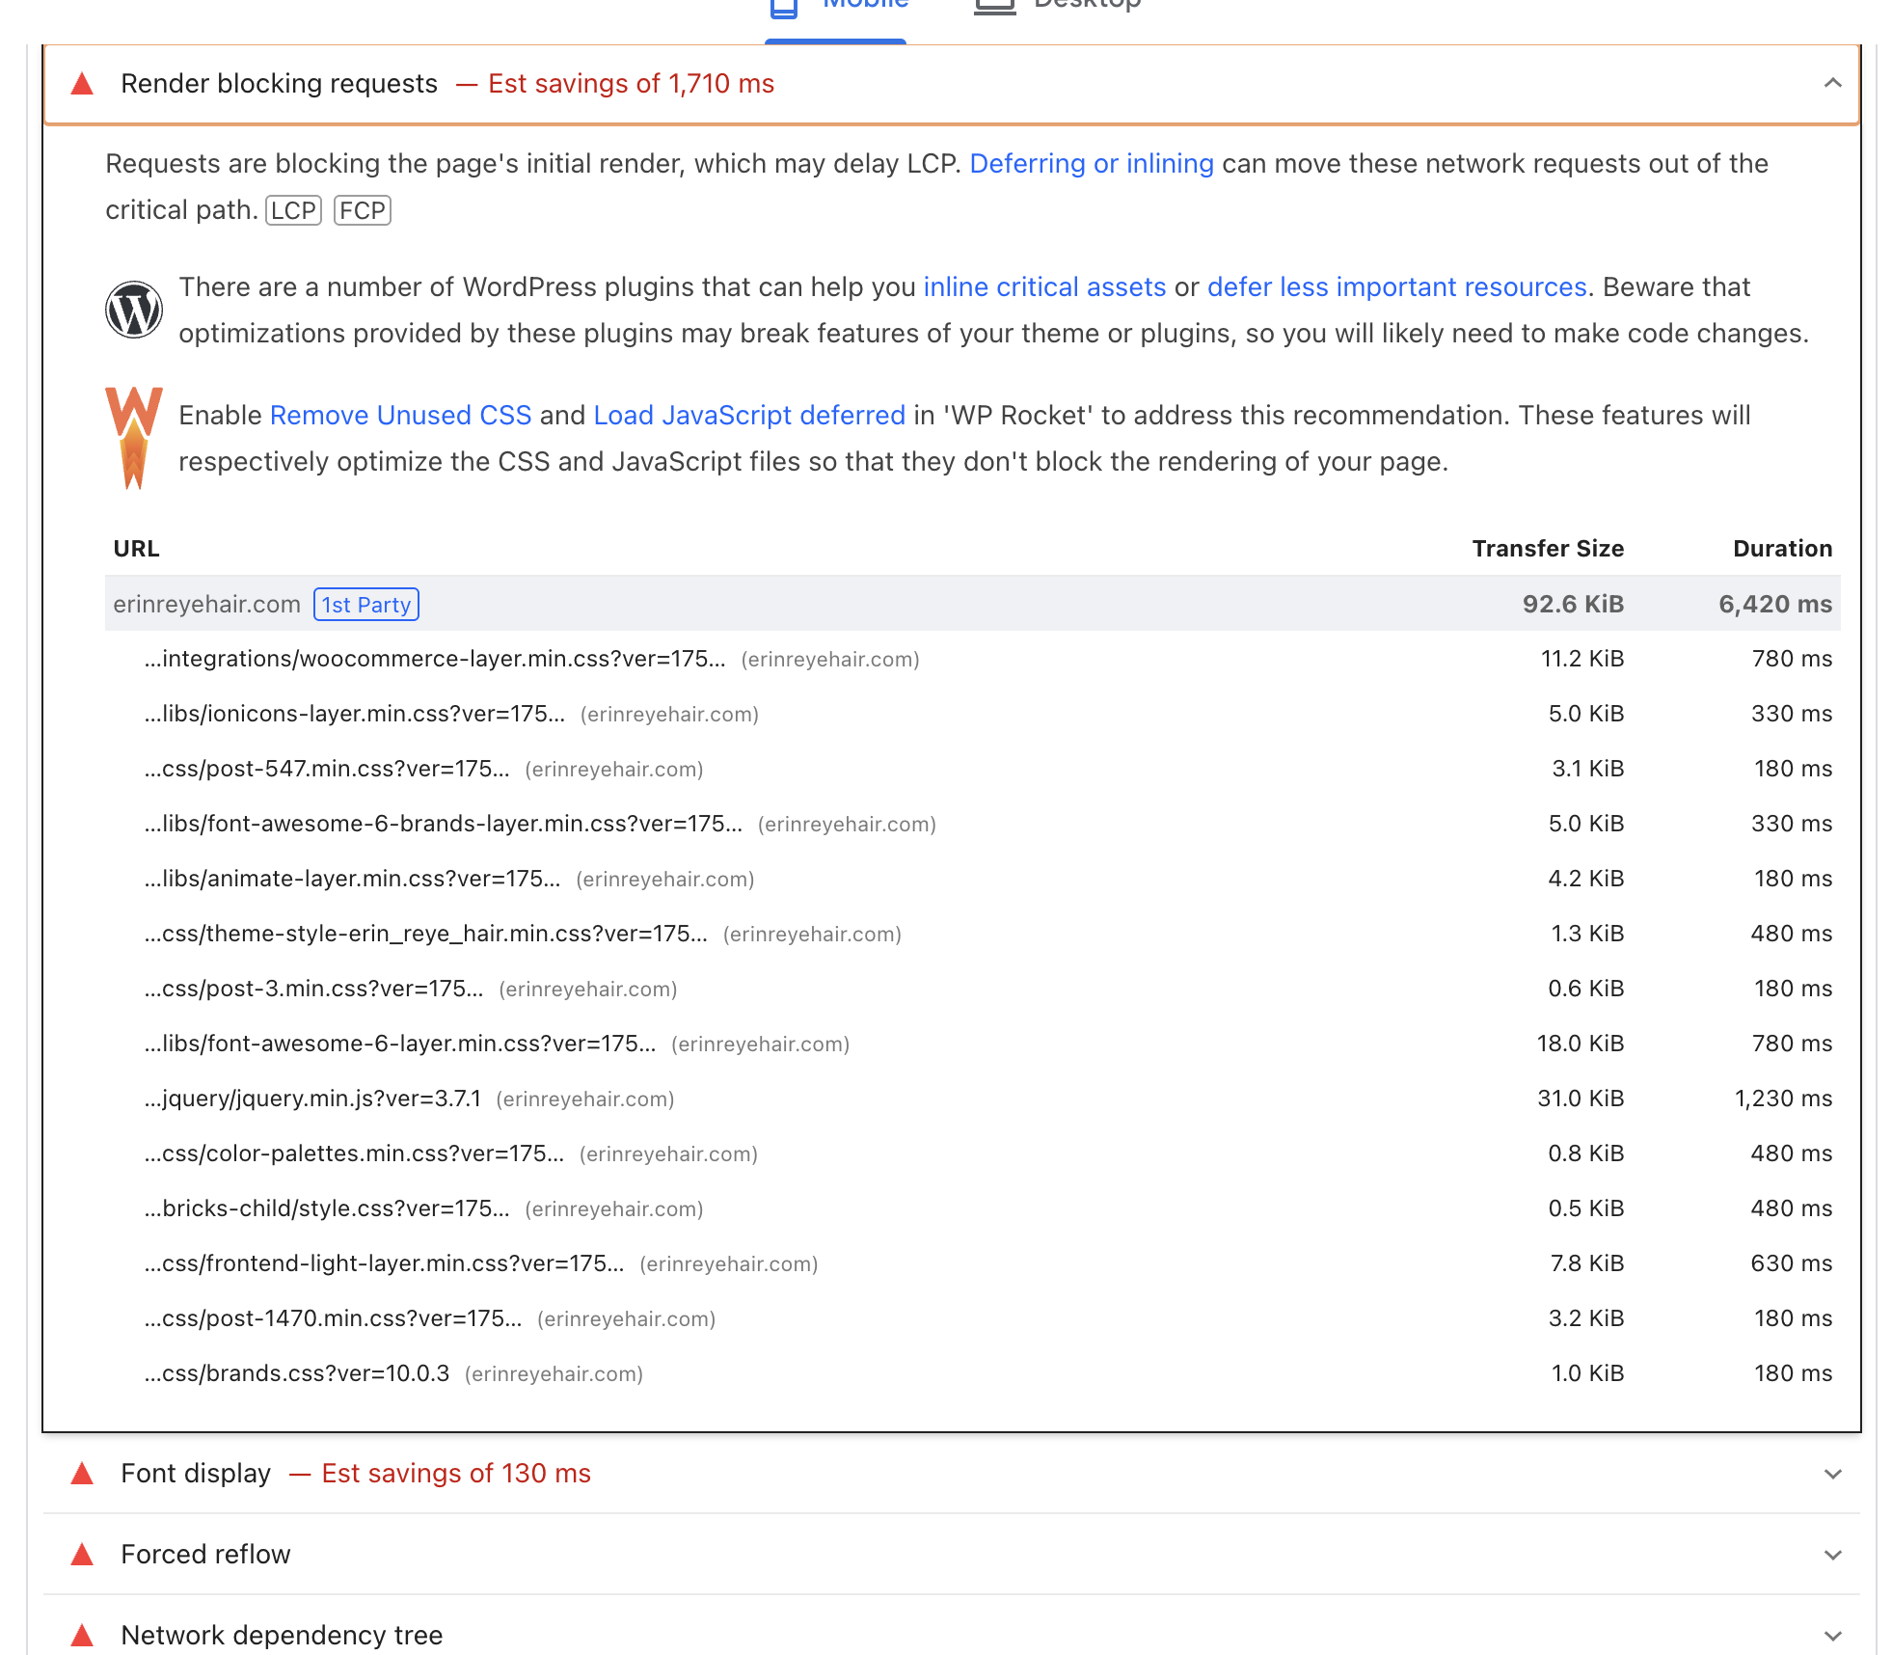The width and height of the screenshot is (1892, 1655).
Task: Click the WP Rocket logo icon
Action: point(134,438)
